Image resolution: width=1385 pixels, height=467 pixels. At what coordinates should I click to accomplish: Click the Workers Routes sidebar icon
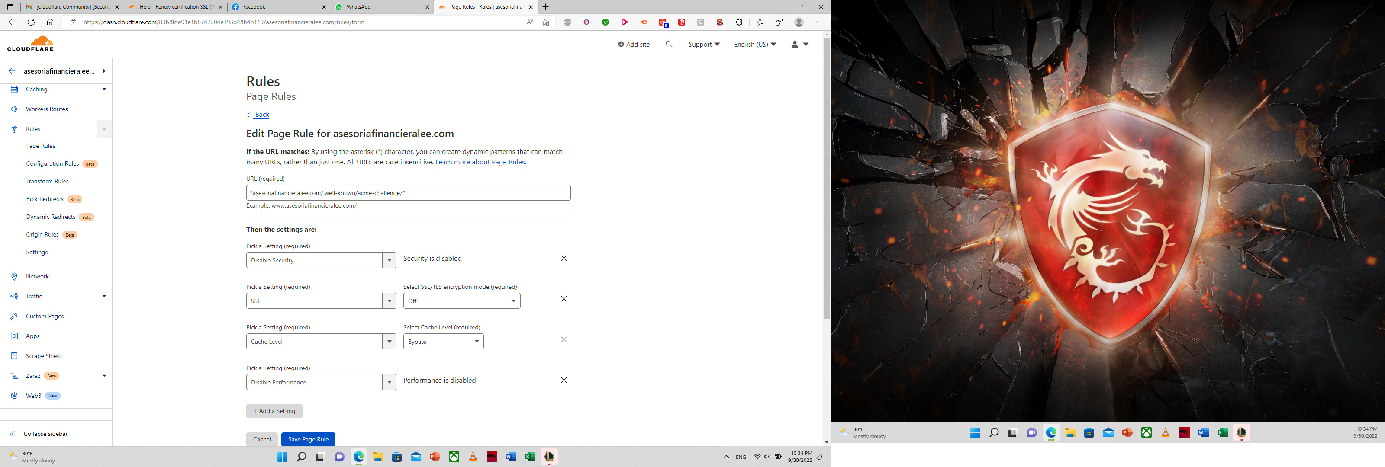(x=15, y=109)
